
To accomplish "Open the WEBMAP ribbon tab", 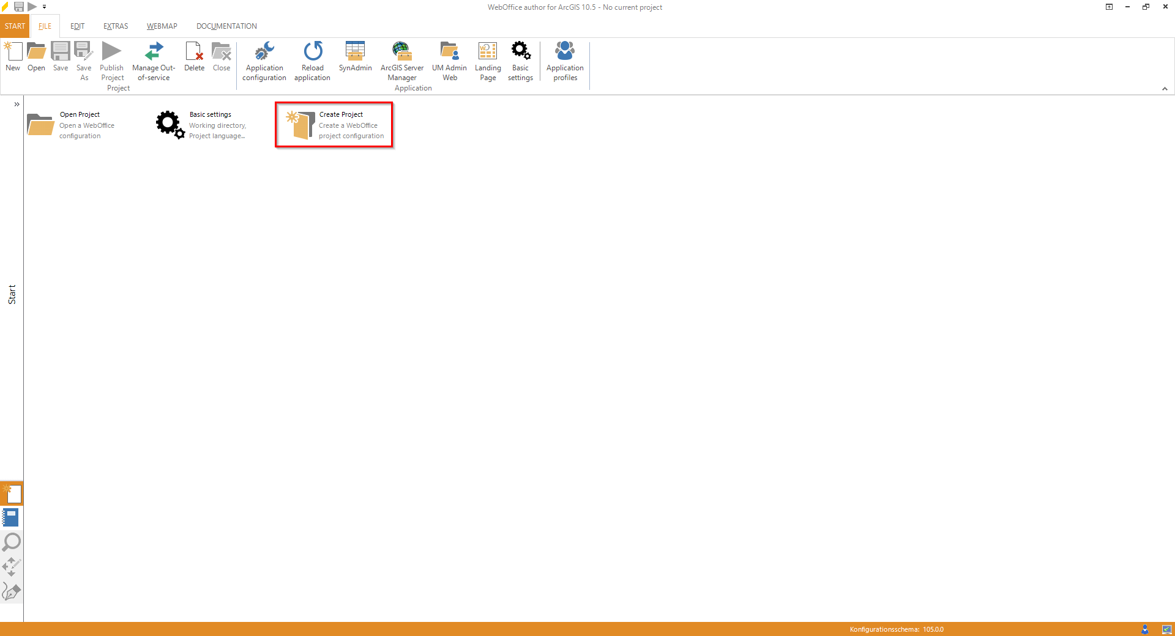I will click(162, 26).
